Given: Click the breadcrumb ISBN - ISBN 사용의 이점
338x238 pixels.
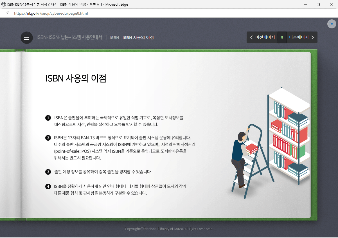Looking at the screenshot, I should tap(132, 38).
